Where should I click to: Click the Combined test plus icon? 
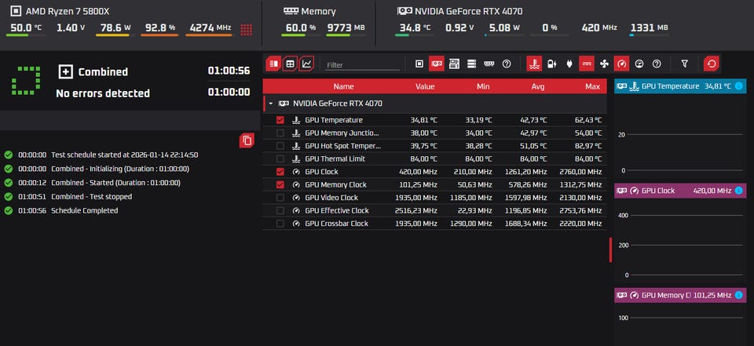(65, 72)
